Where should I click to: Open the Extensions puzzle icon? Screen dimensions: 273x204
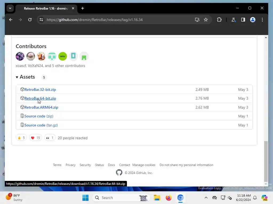219,20
